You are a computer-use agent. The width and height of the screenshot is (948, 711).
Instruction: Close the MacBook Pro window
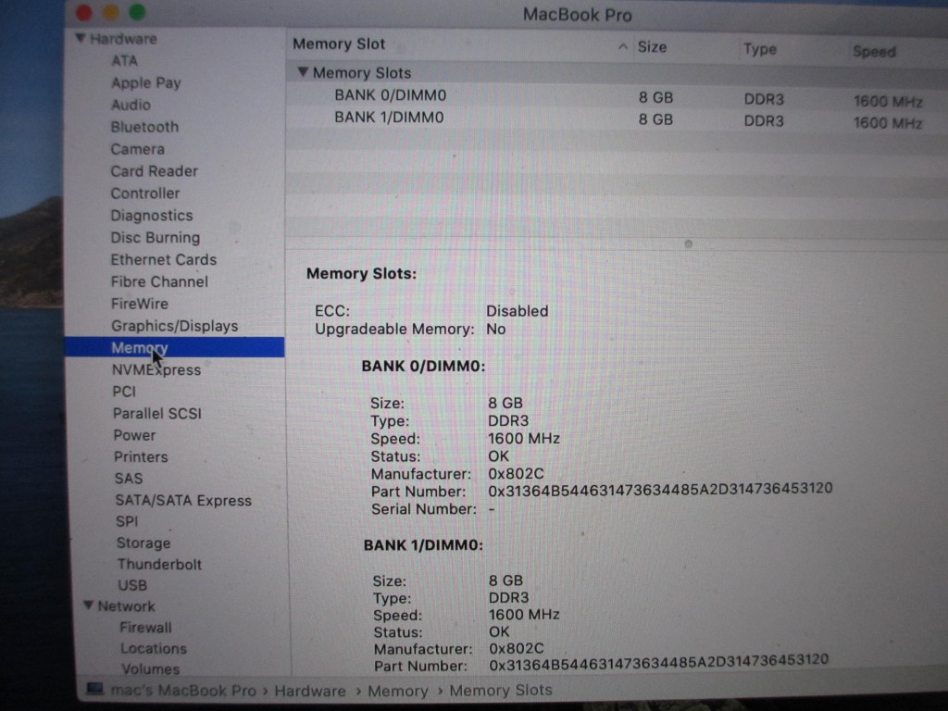coord(84,13)
